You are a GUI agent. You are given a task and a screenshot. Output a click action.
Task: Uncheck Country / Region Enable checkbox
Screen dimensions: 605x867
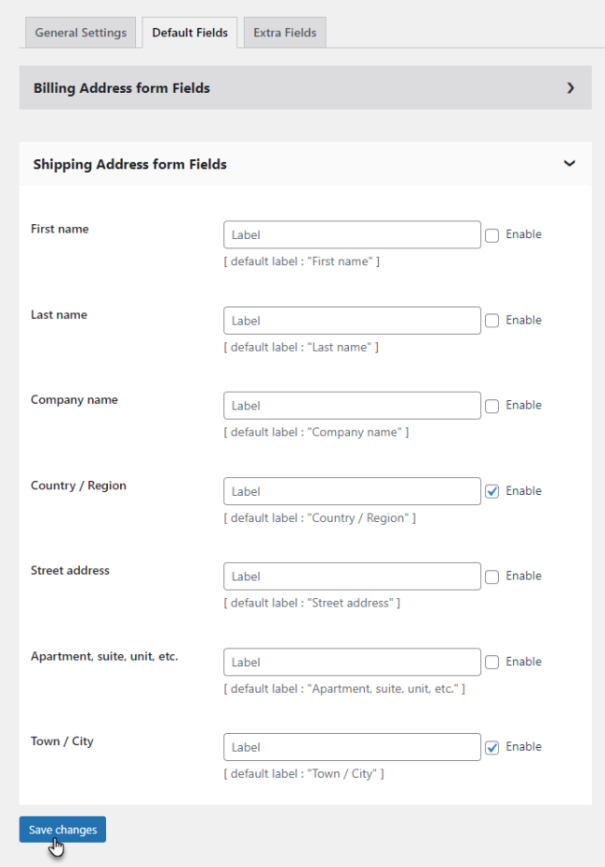tap(492, 491)
